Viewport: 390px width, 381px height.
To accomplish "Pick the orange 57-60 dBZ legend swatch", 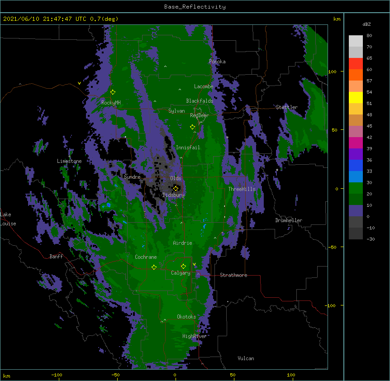I will point(356,75).
